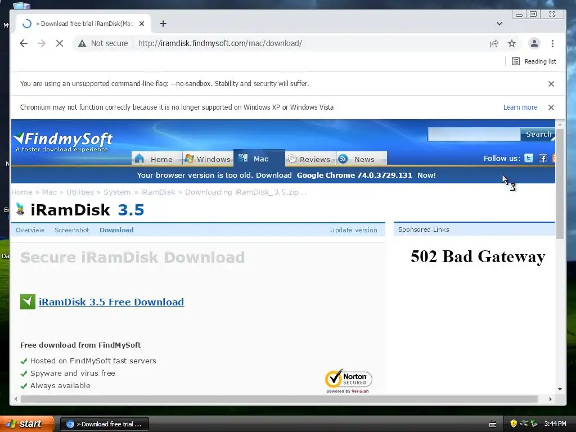Open the Overview subtab

30,230
